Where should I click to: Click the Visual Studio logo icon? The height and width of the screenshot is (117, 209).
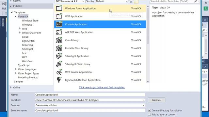coord(4,4)
